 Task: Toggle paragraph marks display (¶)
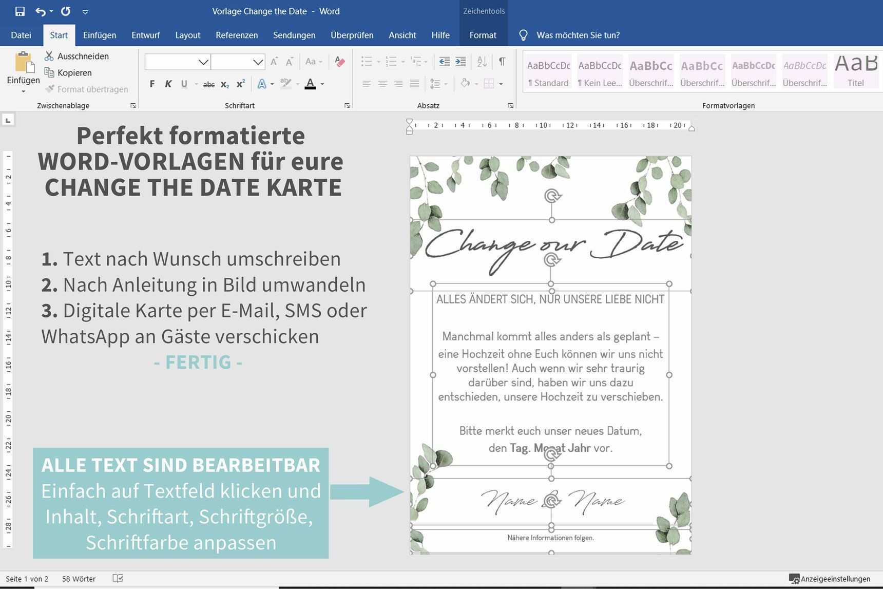coord(502,62)
